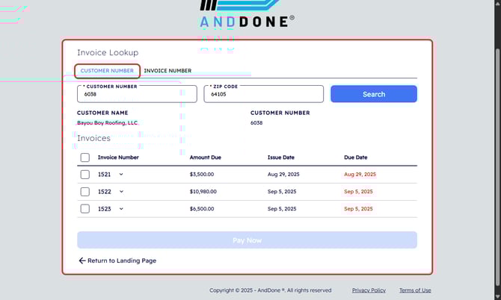Switch to the Invoice Number tab
This screenshot has width=501, height=300.
[167, 71]
